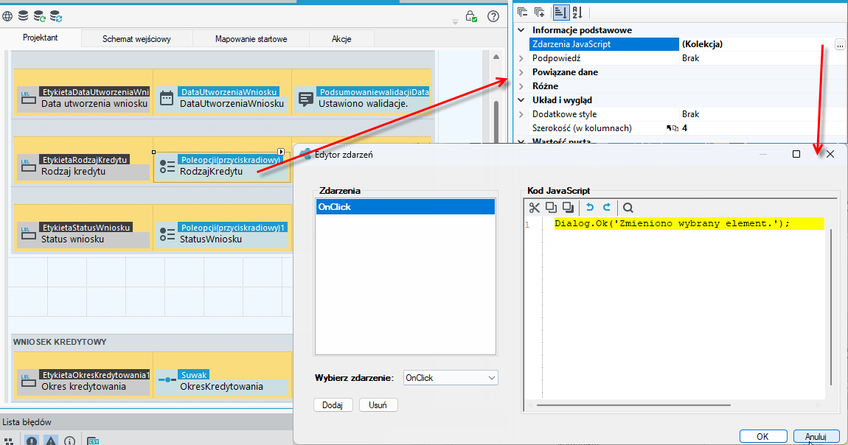Toggle alphabetical sorting of properties
Viewport: 848px width, 445px height.
pyautogui.click(x=577, y=12)
